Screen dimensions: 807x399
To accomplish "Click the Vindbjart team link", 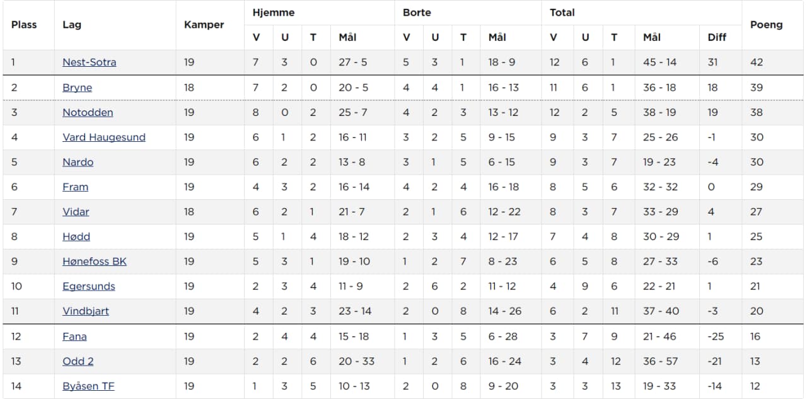I will click(86, 311).
